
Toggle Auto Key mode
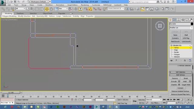[142, 100]
